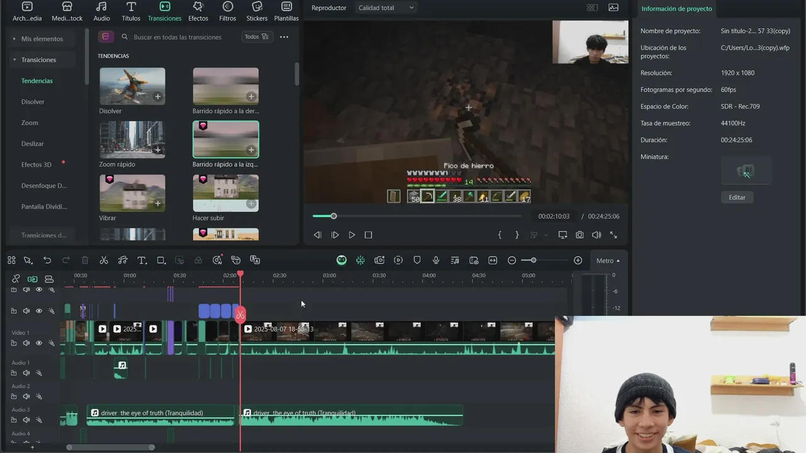Fit timeline to window icon
The height and width of the screenshot is (453, 806).
[x=492, y=260]
